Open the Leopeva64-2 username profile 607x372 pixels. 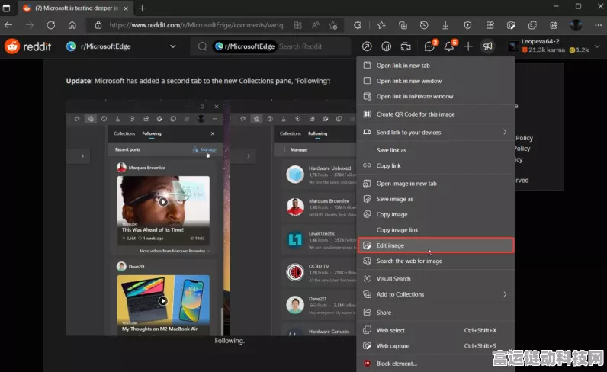click(540, 41)
